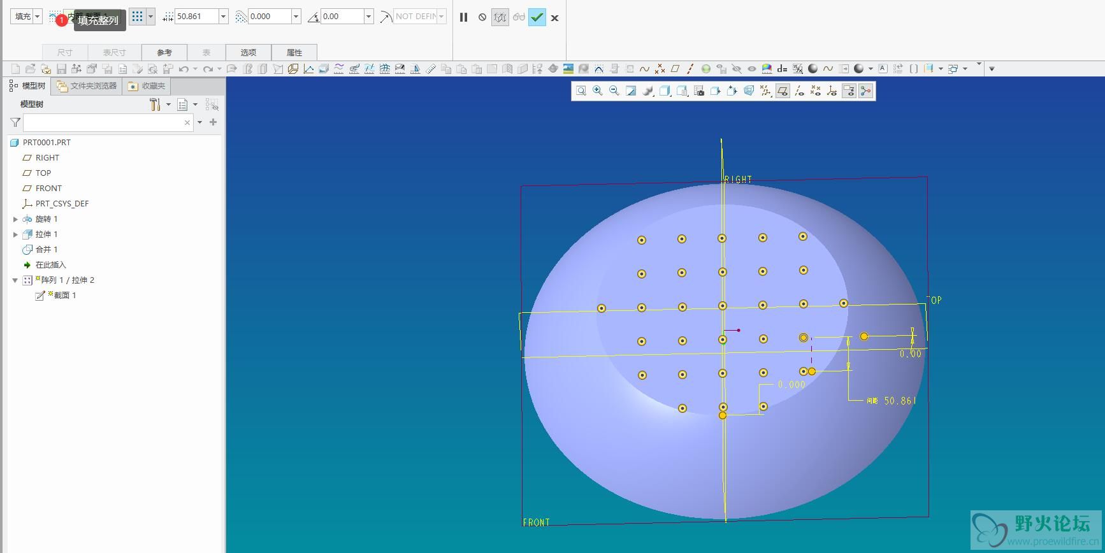This screenshot has width=1105, height=553.
Task: Switch to the 模型树 tab
Action: click(27, 85)
